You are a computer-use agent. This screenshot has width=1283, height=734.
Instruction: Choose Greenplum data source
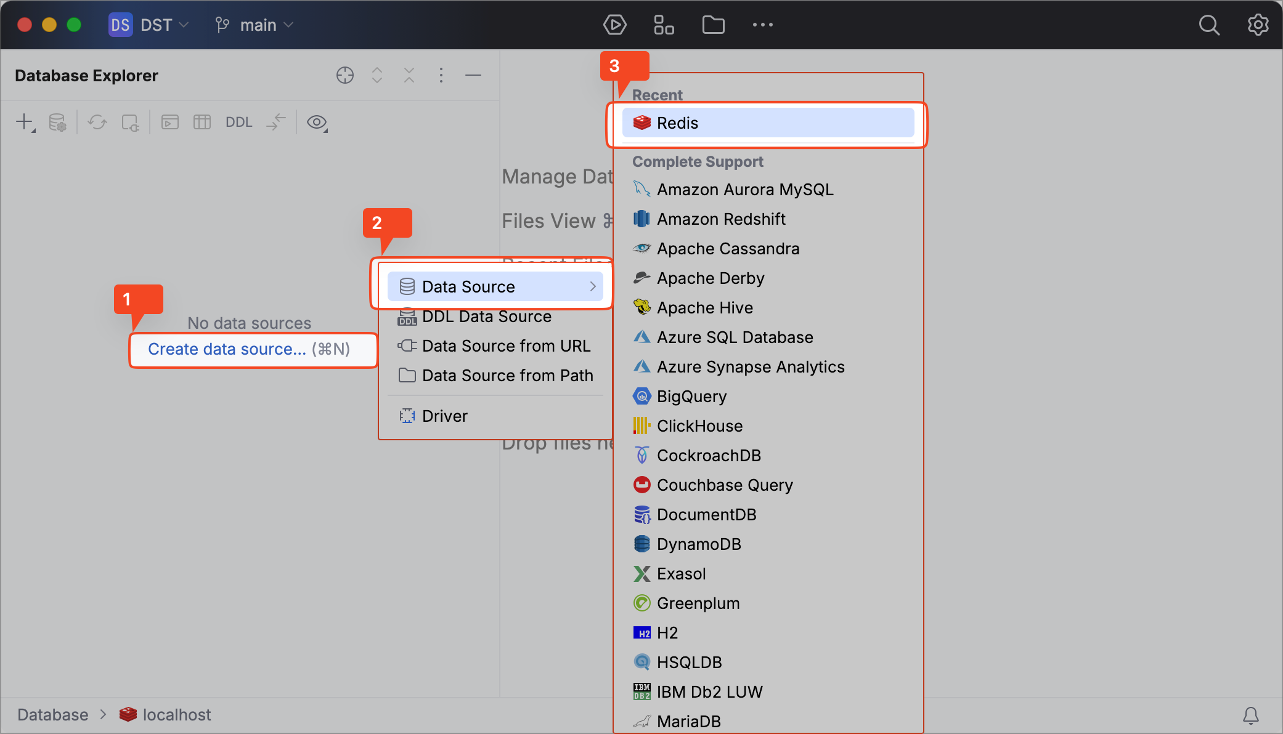tap(768, 603)
